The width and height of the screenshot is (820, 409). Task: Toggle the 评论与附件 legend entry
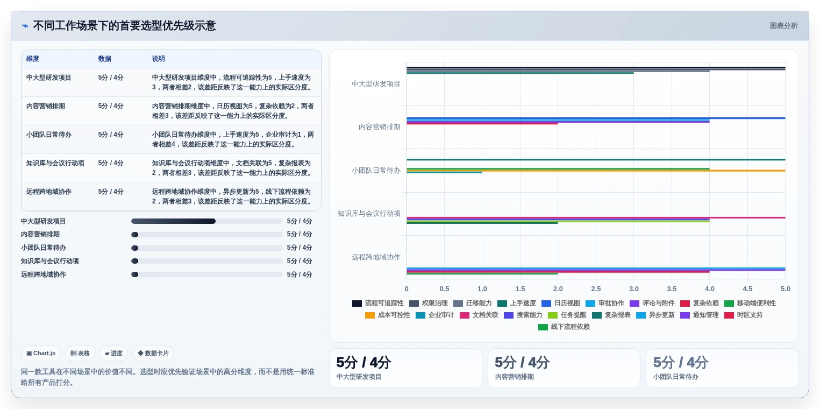click(652, 304)
